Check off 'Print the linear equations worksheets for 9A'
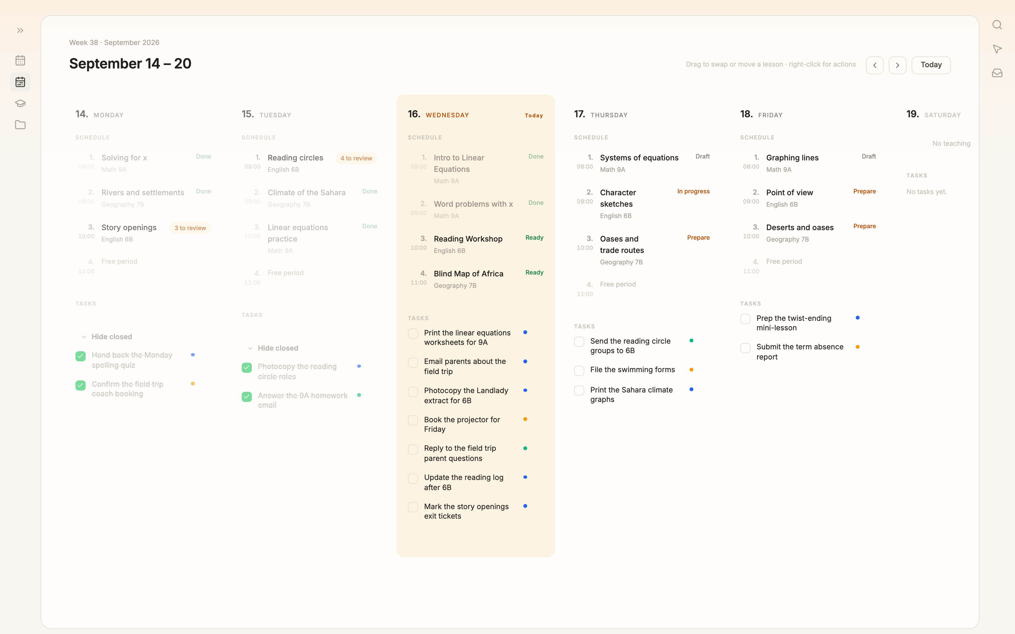1015x634 pixels. coord(413,333)
